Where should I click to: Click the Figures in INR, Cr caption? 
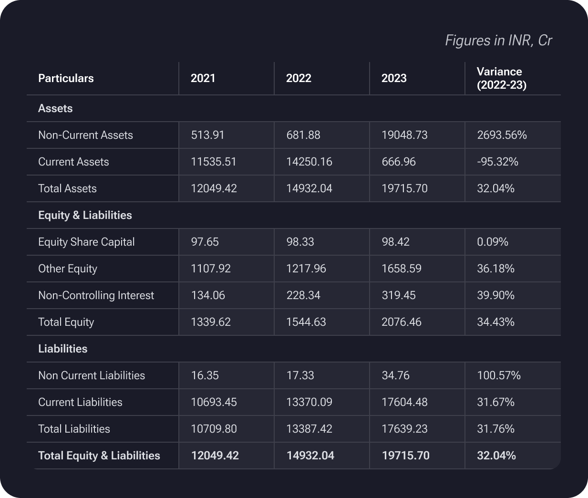[x=498, y=41]
